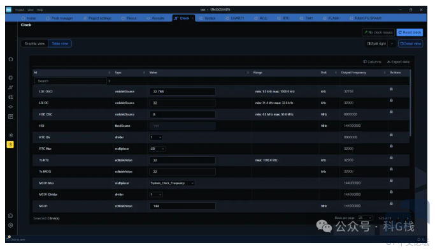
Task: Toggle the lock on the MCO1 Mux row
Action: 391,181
